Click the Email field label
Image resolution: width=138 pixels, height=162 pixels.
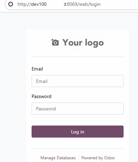tap(37, 69)
